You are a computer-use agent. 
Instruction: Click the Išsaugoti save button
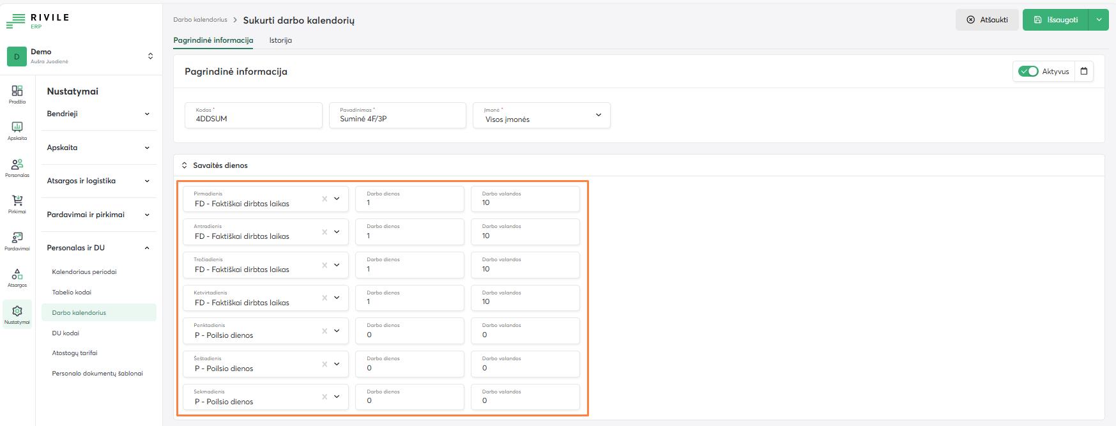(x=1055, y=20)
